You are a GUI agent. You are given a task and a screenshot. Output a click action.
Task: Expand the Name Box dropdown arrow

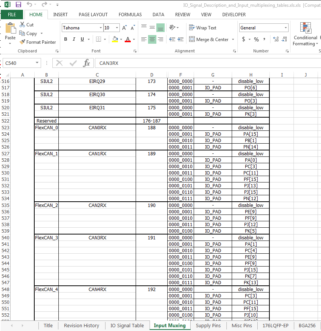pyautogui.click(x=37, y=63)
